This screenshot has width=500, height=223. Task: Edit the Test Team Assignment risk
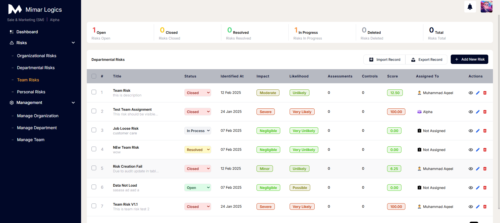(x=478, y=112)
